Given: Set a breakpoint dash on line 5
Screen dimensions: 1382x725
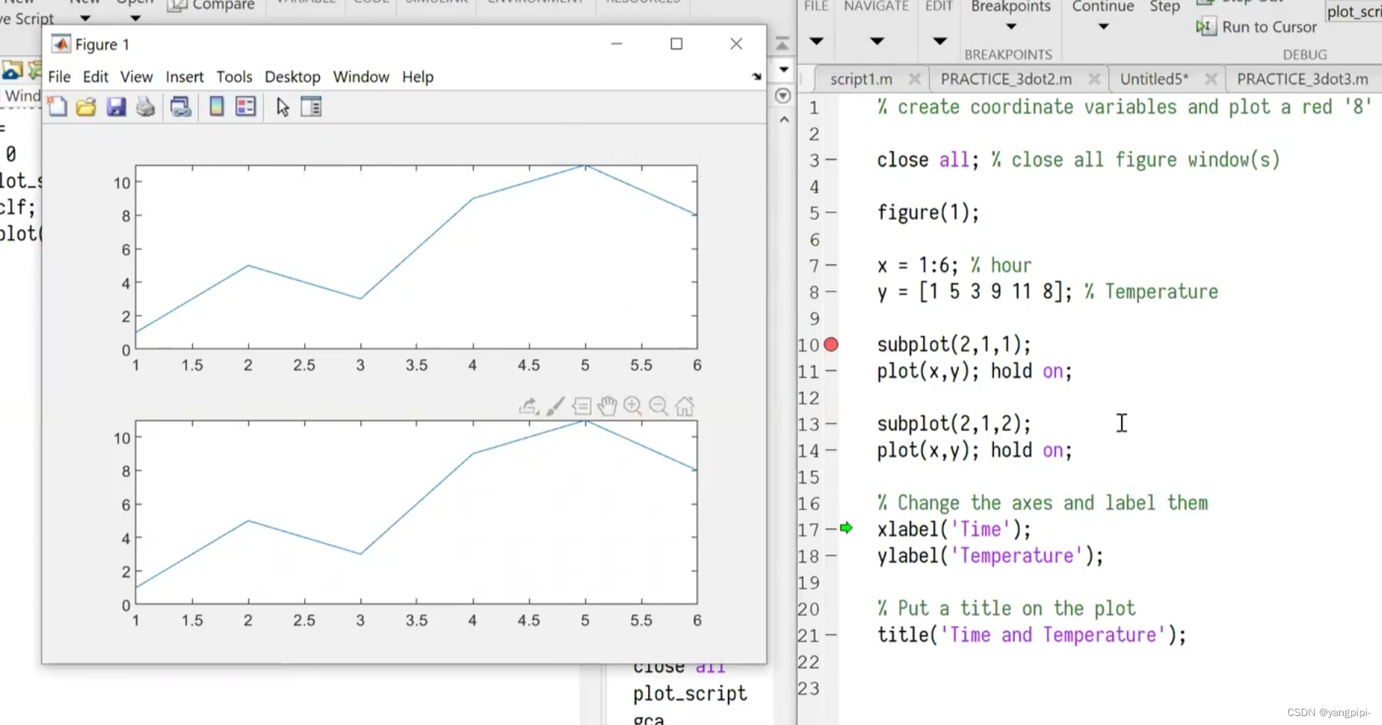Looking at the screenshot, I should click(x=831, y=213).
